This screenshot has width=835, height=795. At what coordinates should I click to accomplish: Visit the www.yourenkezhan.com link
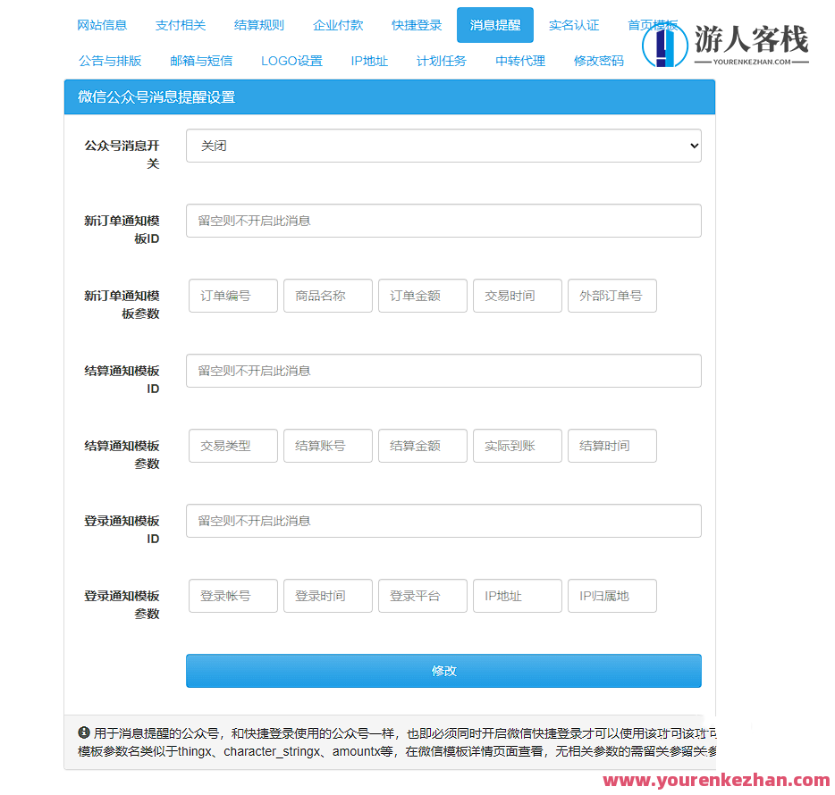[x=714, y=779]
